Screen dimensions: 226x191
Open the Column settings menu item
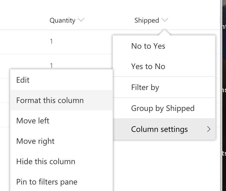point(159,129)
